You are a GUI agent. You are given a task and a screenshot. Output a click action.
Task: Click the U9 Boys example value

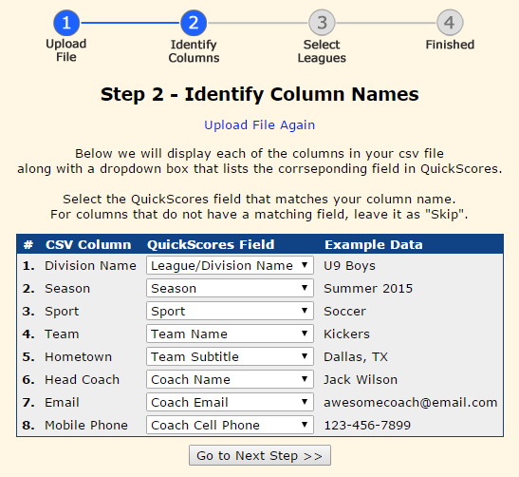349,265
